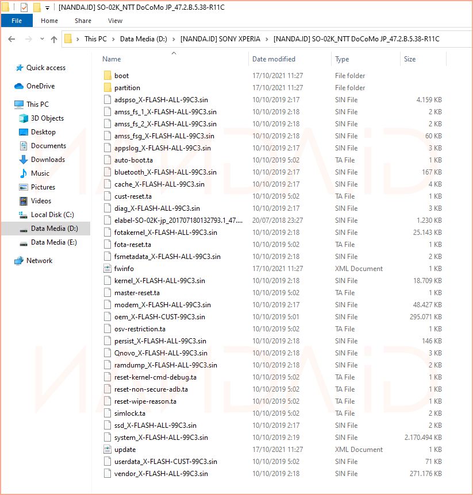Select Local Disk (C:) drive

pyautogui.click(x=52, y=215)
